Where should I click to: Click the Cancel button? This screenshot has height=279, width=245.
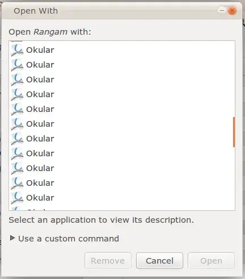coord(159,261)
